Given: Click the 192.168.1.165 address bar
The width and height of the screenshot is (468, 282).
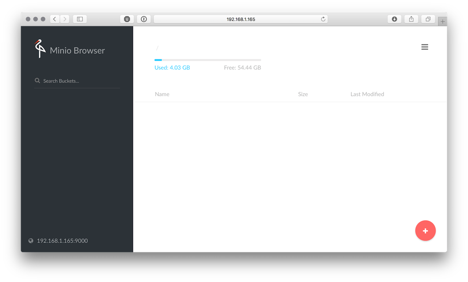Looking at the screenshot, I should tap(241, 19).
